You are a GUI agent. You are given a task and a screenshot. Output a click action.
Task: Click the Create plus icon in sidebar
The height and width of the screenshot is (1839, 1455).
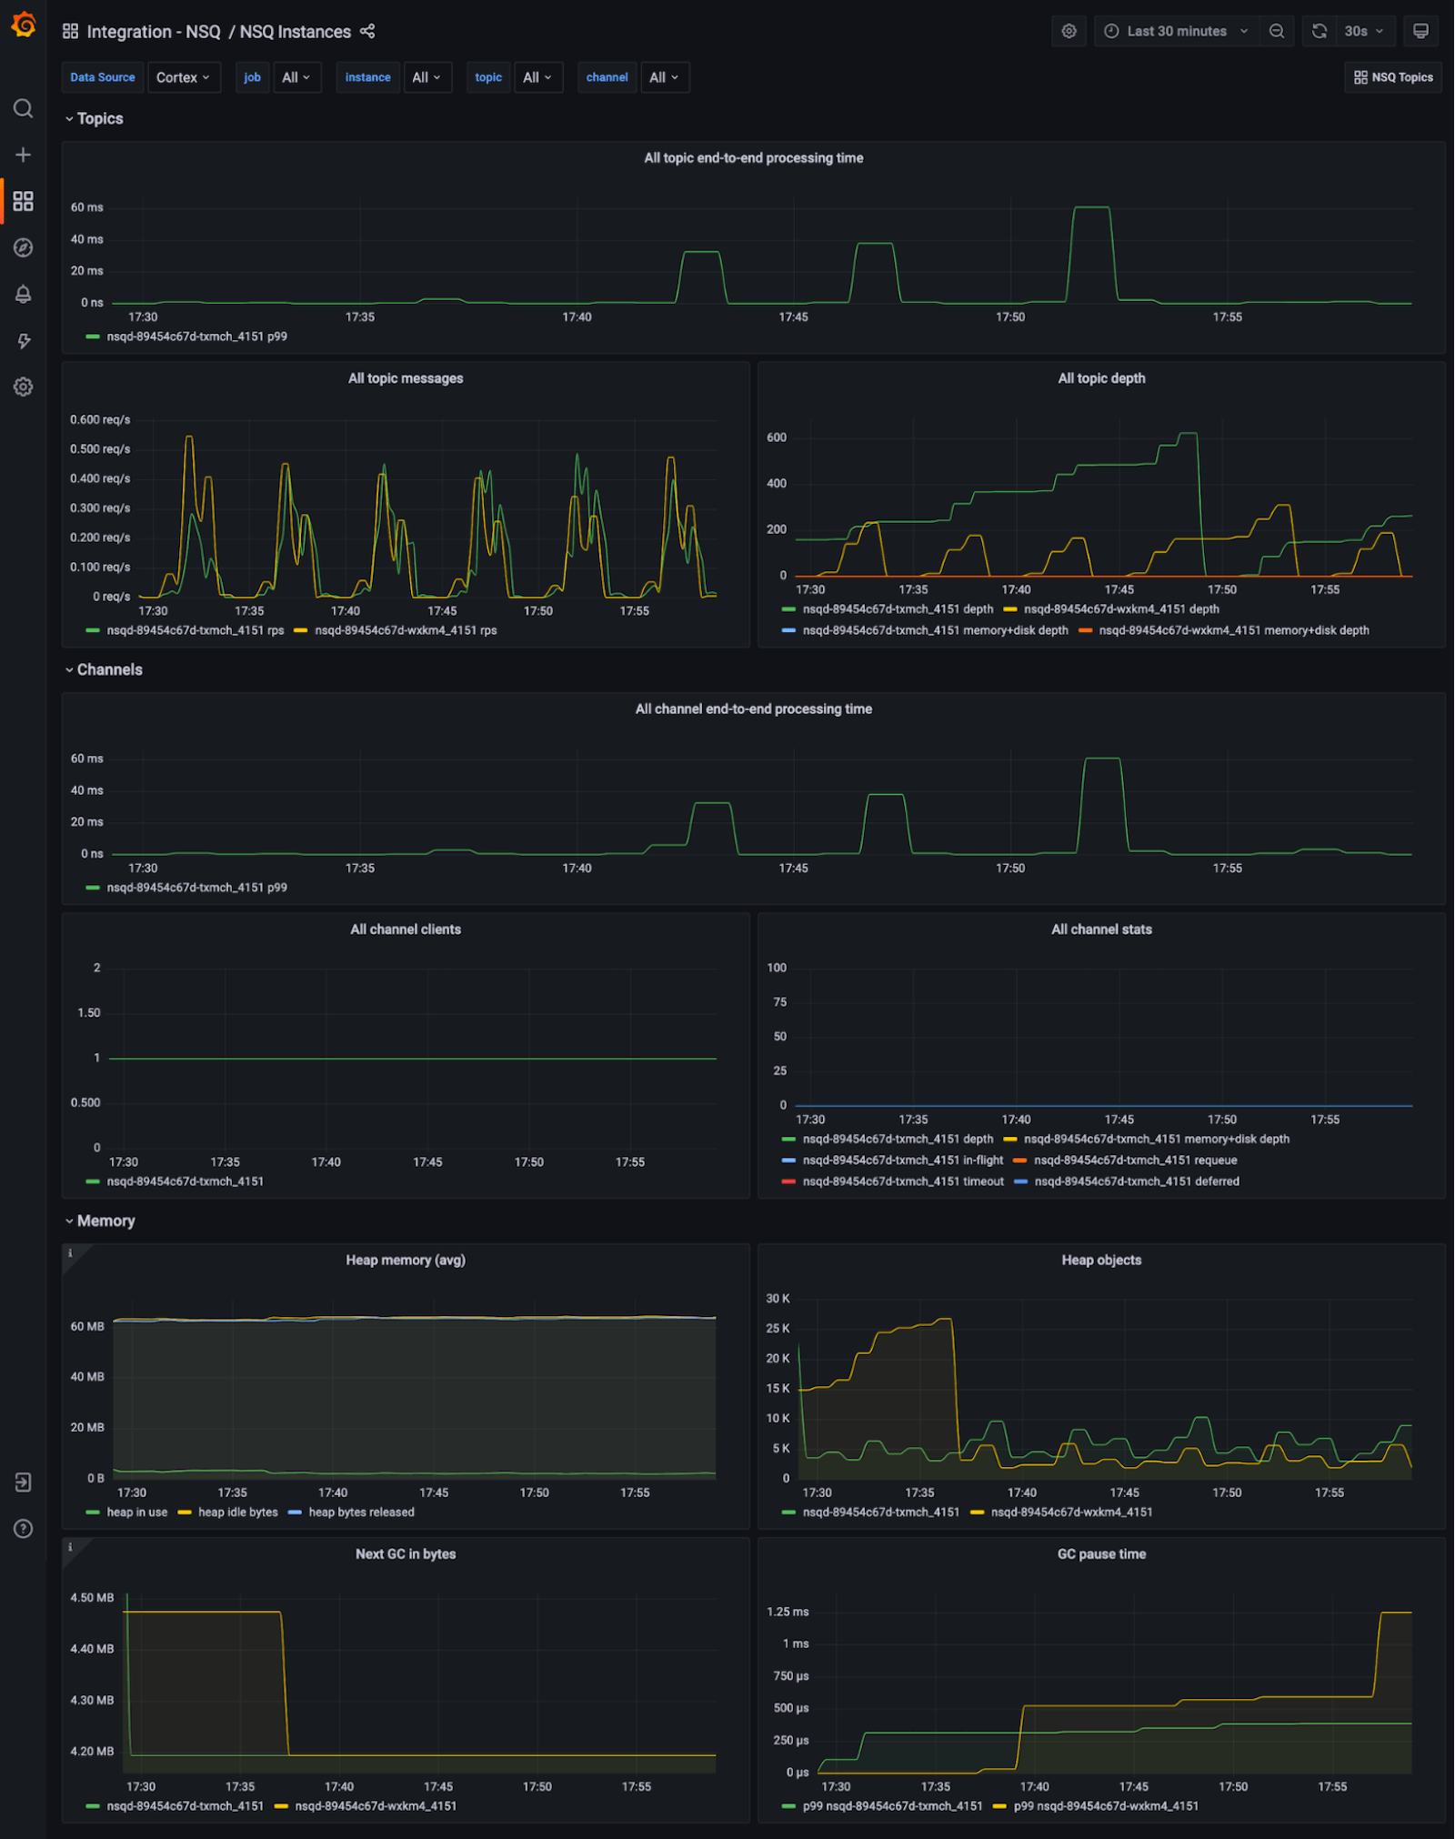24,155
